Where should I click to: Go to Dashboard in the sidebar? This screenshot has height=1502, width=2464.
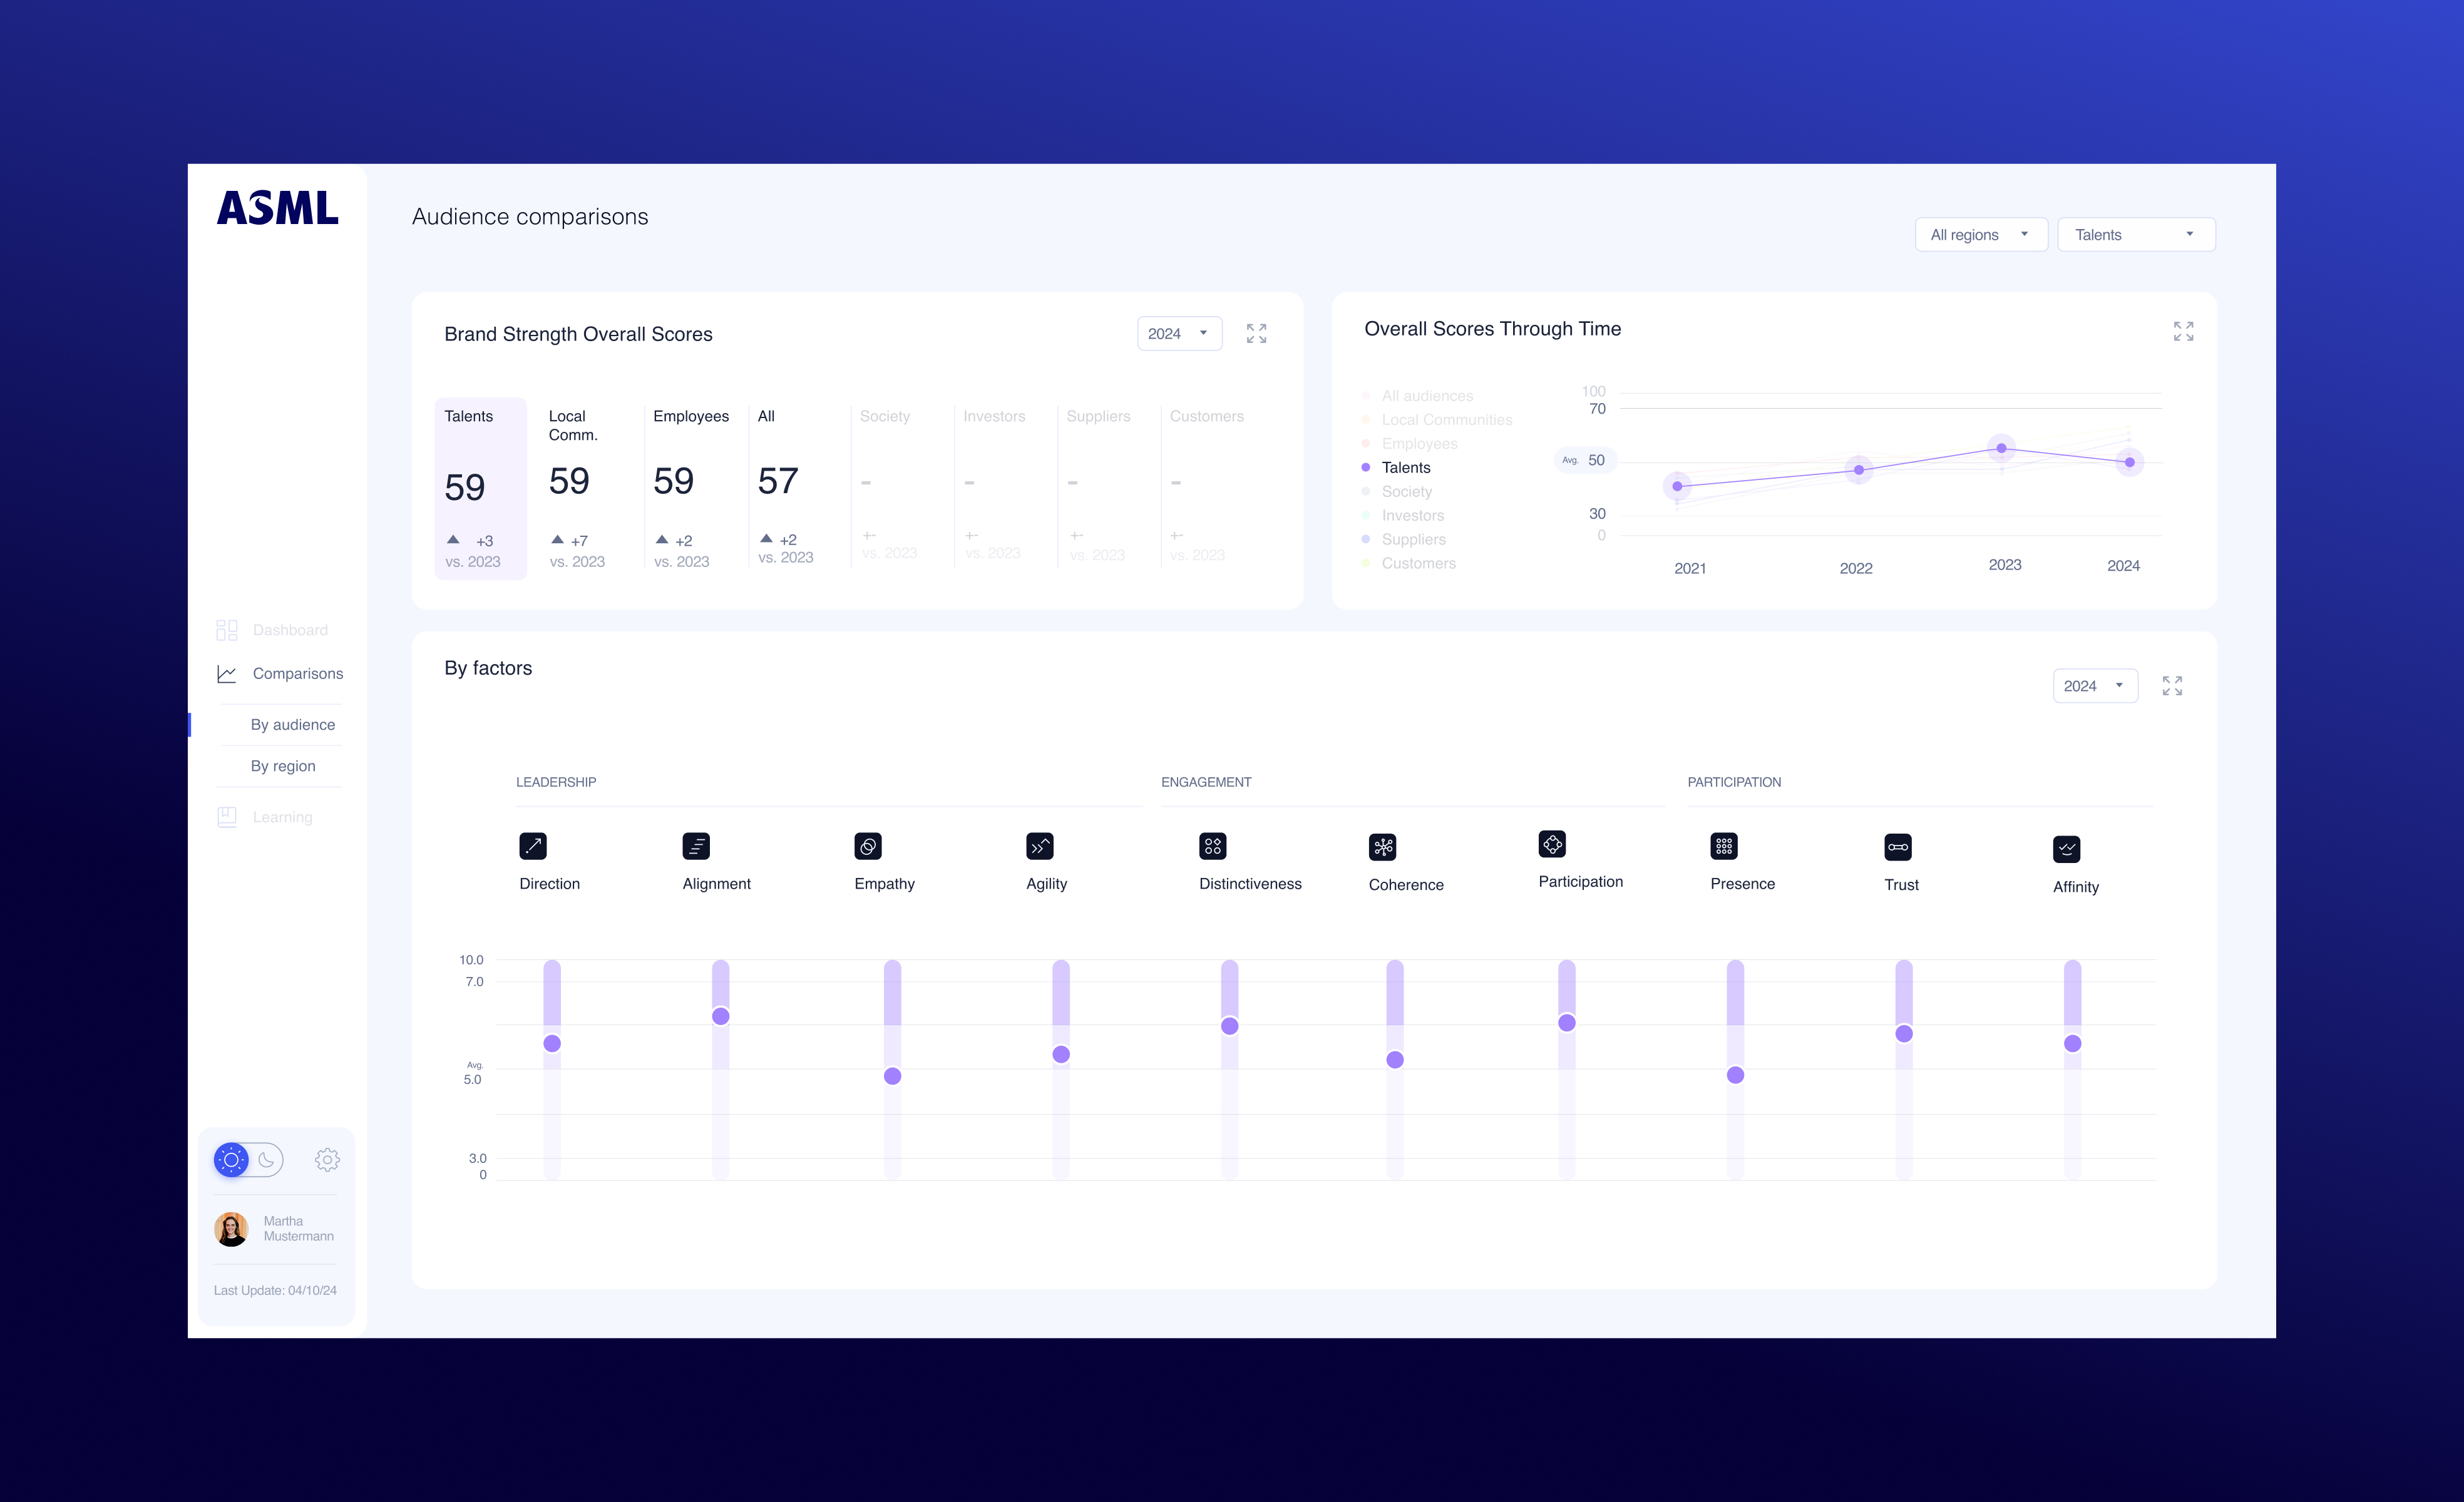290,630
